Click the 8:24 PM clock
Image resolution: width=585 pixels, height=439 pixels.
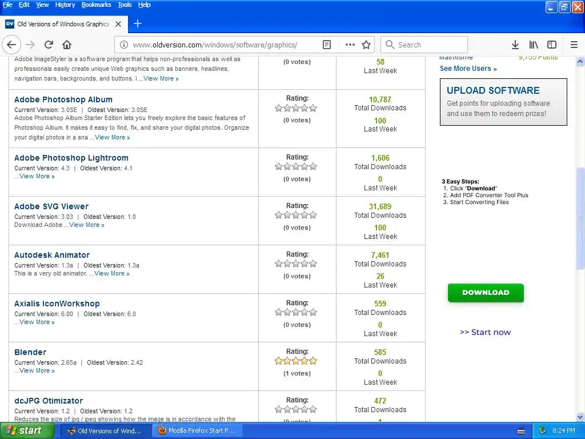pyautogui.click(x=564, y=430)
